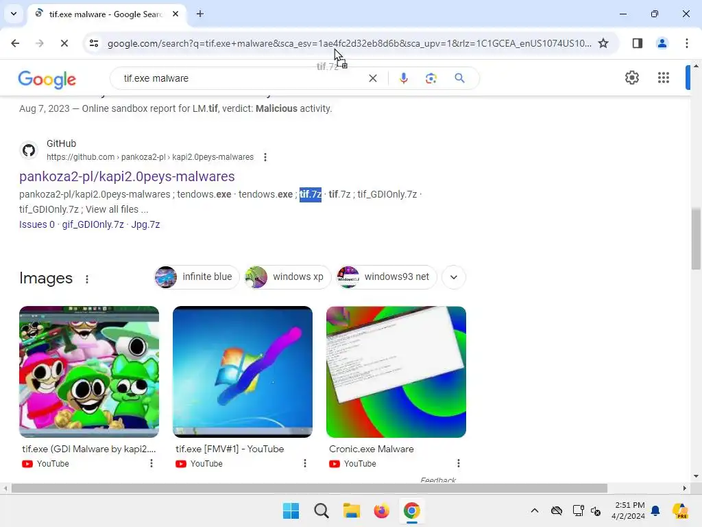Open the Google apps grid

664,78
